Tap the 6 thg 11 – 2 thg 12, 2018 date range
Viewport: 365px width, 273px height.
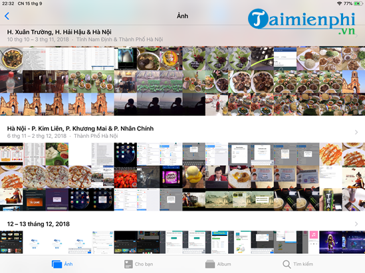pyautogui.click(x=37, y=136)
